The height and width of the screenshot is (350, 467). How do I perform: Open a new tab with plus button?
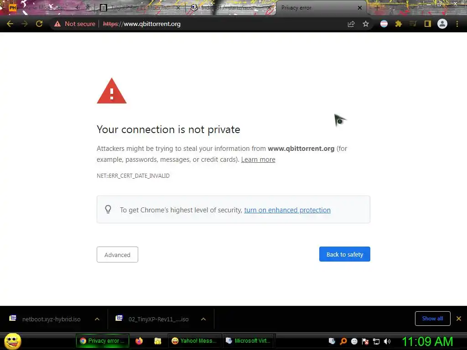(377, 8)
